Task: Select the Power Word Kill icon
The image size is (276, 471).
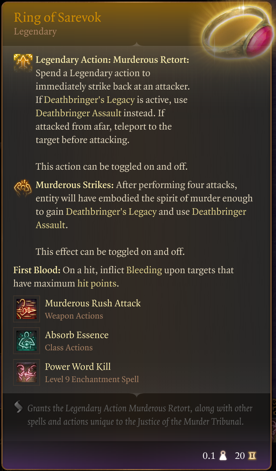Action: 27,372
